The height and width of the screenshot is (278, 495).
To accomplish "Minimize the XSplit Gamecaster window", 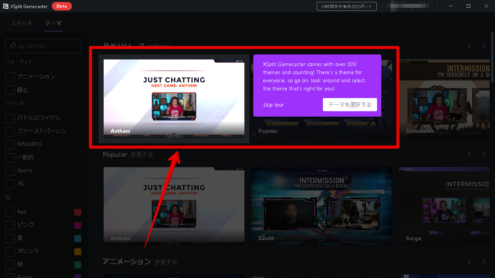I will click(x=451, y=6).
